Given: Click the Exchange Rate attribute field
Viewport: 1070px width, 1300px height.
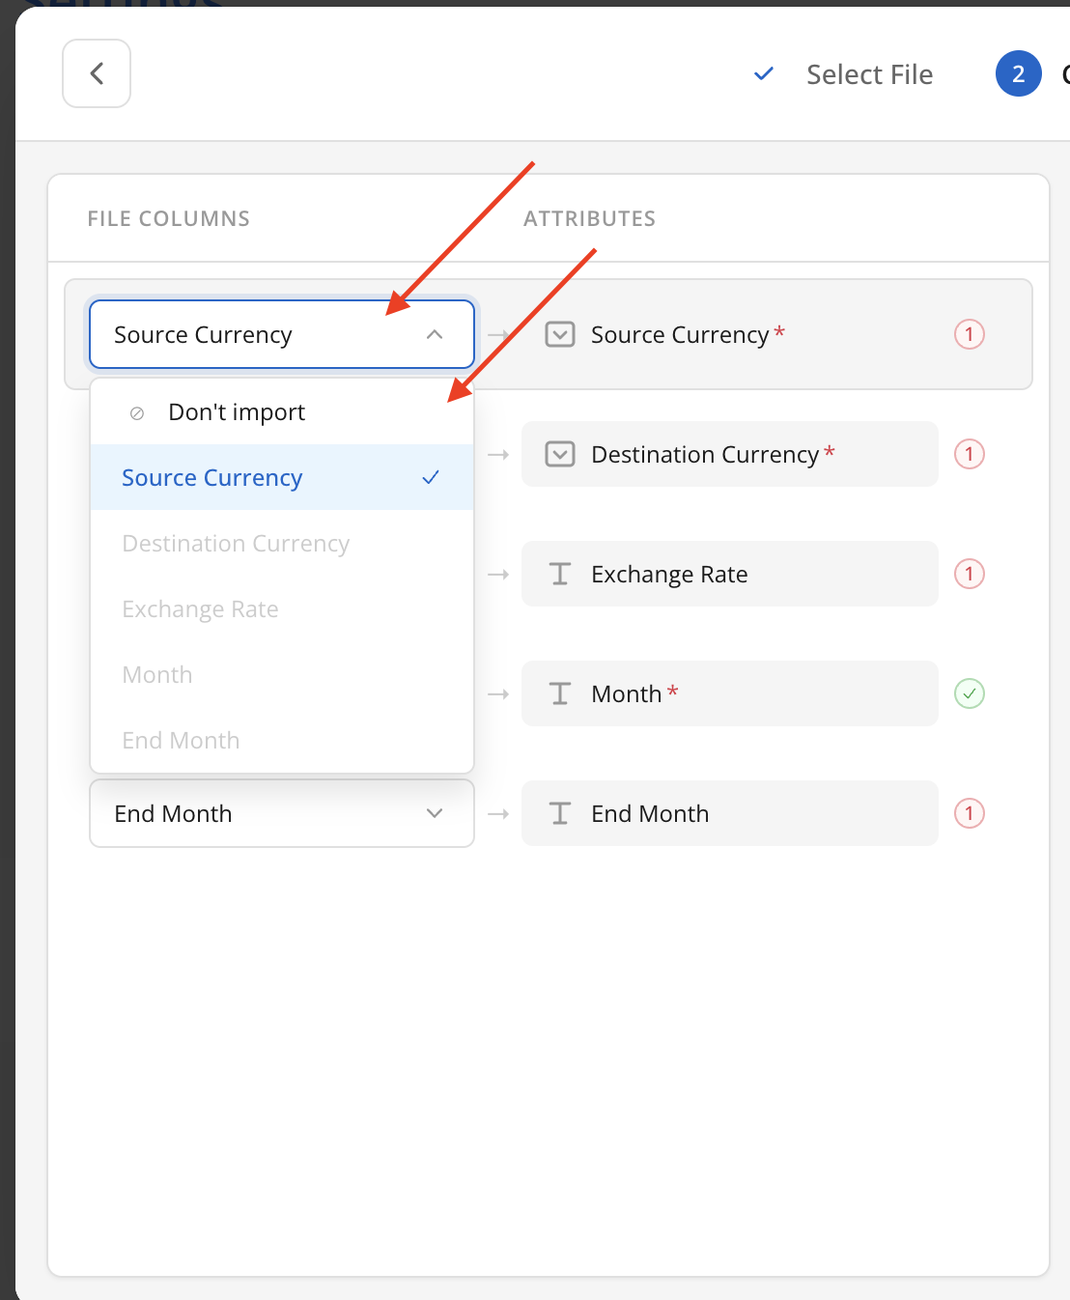Looking at the screenshot, I should pyautogui.click(x=730, y=574).
